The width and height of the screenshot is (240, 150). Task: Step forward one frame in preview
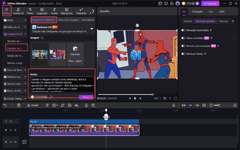pos(140,98)
